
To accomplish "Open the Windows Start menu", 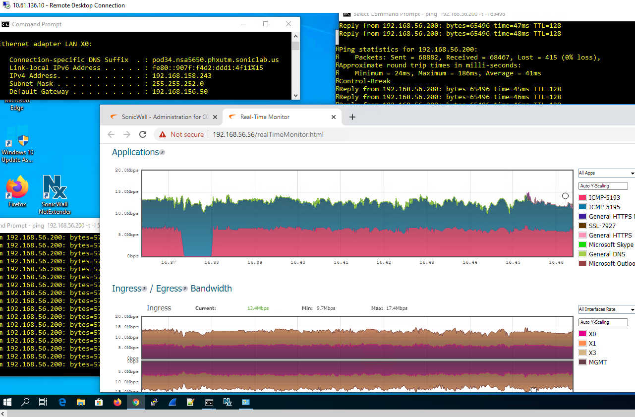I will [8, 402].
